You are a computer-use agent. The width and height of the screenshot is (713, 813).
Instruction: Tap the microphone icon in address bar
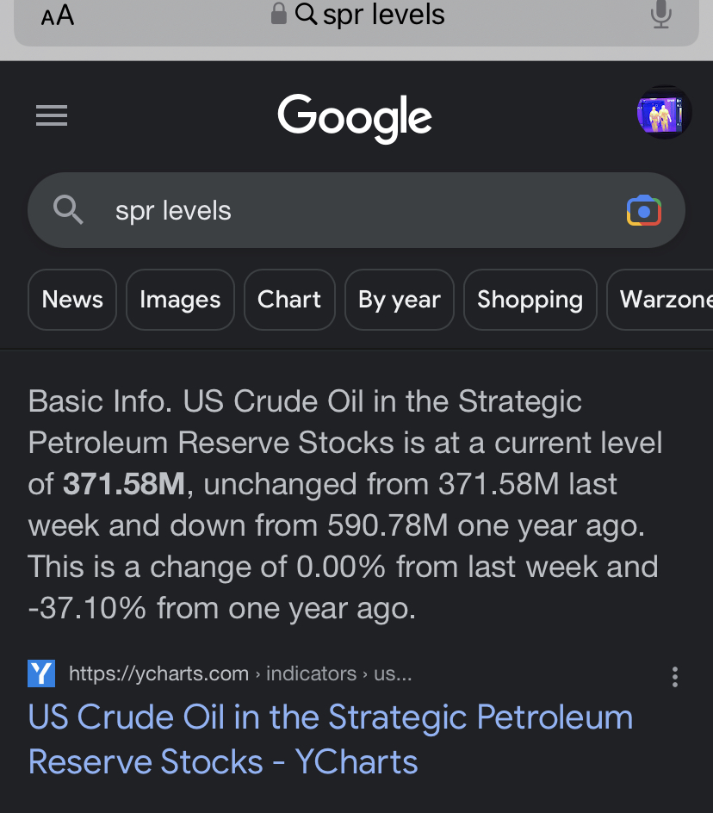pyautogui.click(x=660, y=14)
